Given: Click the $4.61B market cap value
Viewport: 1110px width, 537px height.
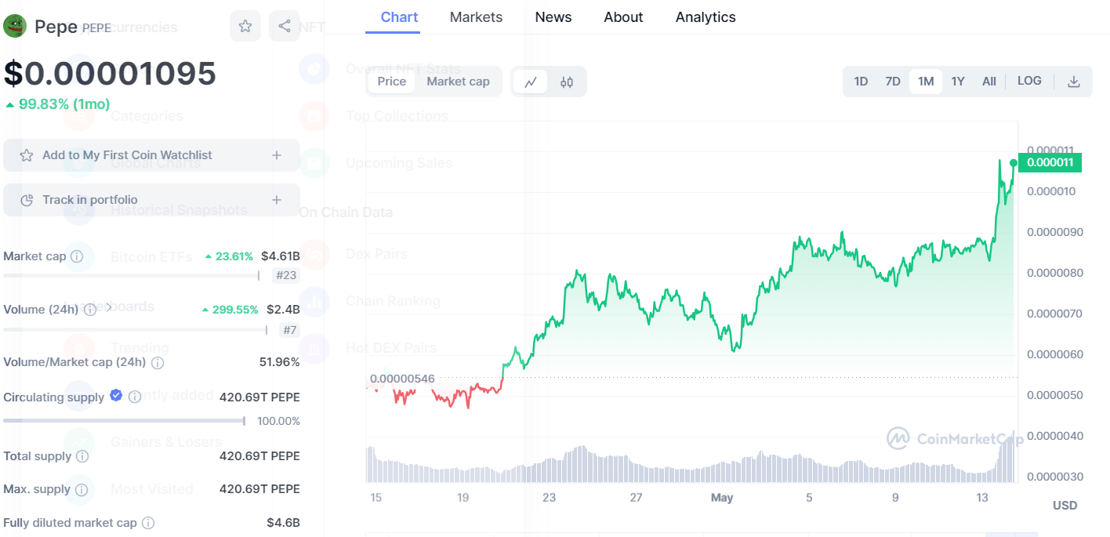Looking at the screenshot, I should click(x=281, y=256).
